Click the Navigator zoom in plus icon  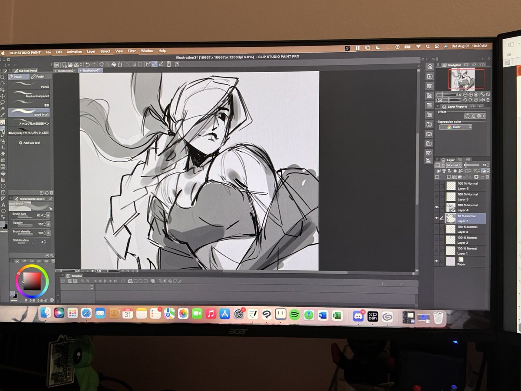[x=471, y=94]
